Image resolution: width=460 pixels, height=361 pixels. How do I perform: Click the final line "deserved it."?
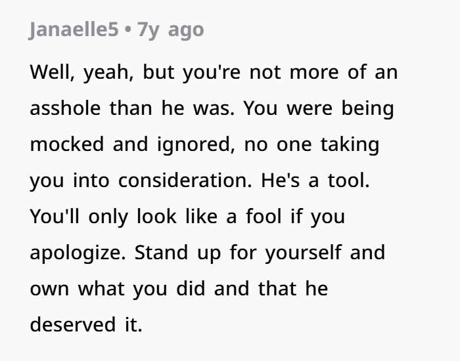86,325
